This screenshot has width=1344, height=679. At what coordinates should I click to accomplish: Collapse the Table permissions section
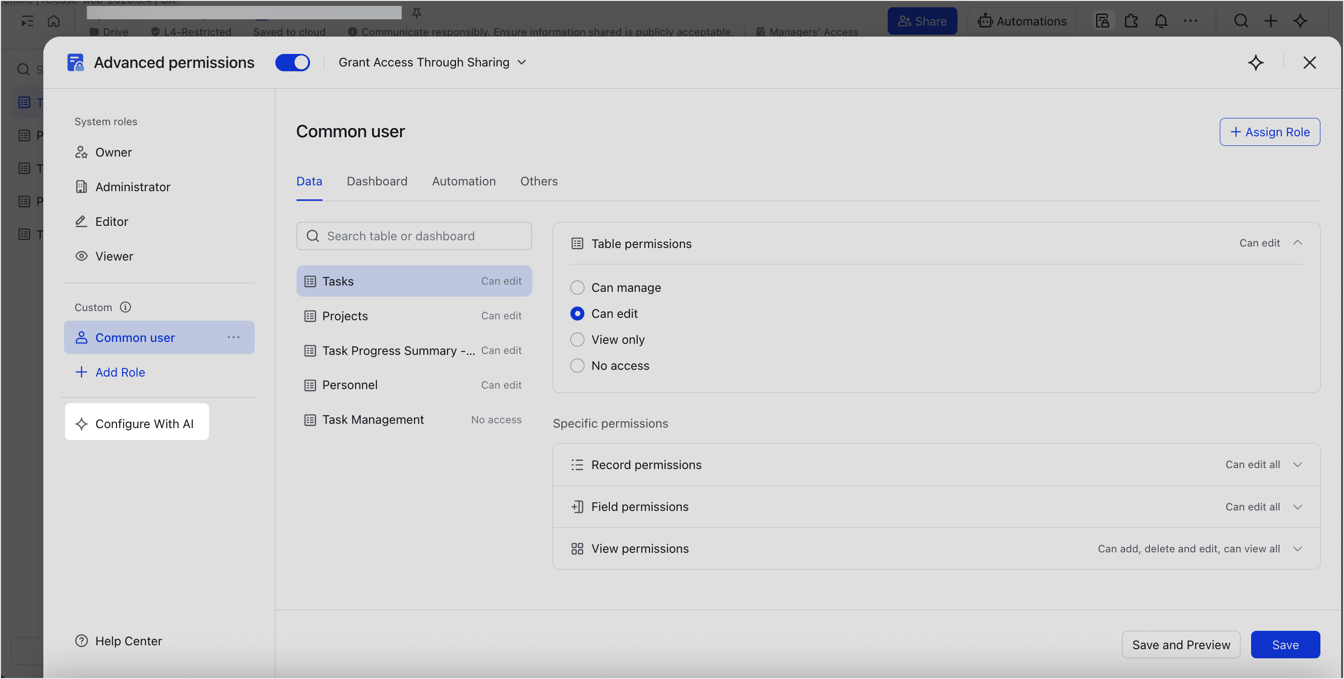tap(1297, 243)
